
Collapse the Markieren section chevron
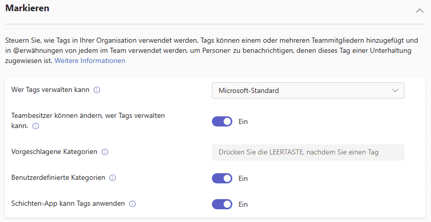[x=419, y=11]
